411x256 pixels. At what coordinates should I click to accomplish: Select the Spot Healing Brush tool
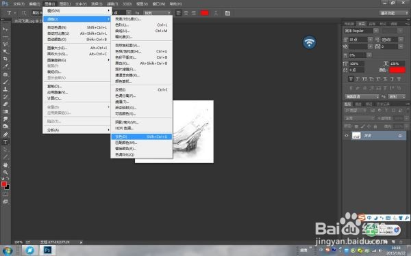tap(5, 74)
